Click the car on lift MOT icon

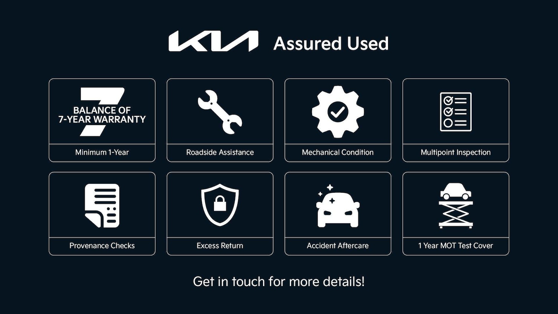click(456, 205)
